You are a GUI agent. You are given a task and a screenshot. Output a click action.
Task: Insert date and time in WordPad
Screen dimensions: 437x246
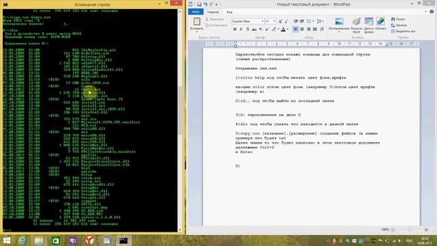[x=369, y=25]
